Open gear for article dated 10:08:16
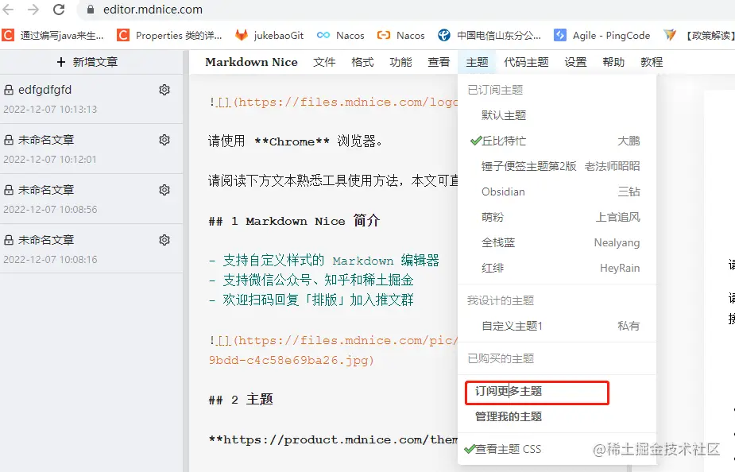 (x=164, y=240)
